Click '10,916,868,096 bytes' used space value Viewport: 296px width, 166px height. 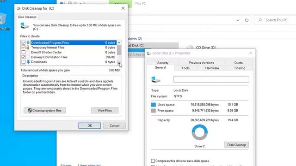[204, 105]
